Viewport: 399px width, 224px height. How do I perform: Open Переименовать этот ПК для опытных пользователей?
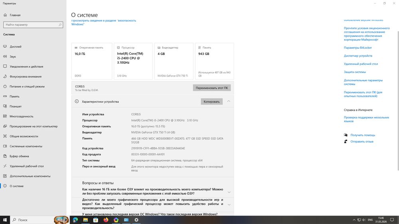pyautogui.click(x=363, y=94)
